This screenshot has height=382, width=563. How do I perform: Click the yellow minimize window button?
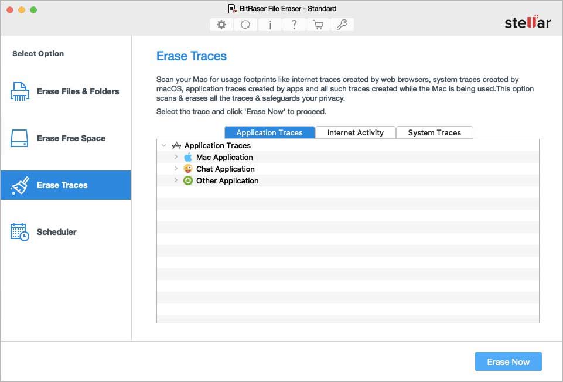(22, 10)
